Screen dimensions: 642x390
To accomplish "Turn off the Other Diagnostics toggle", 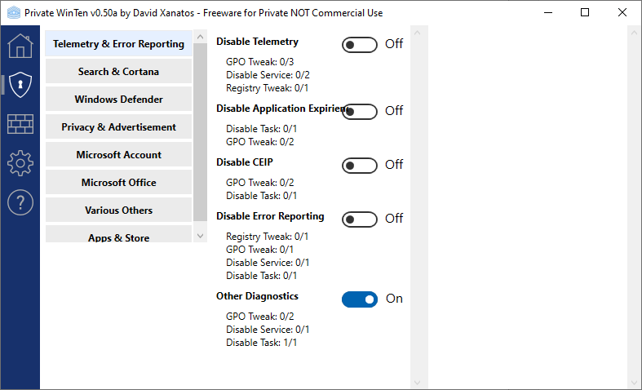I will tap(360, 299).
